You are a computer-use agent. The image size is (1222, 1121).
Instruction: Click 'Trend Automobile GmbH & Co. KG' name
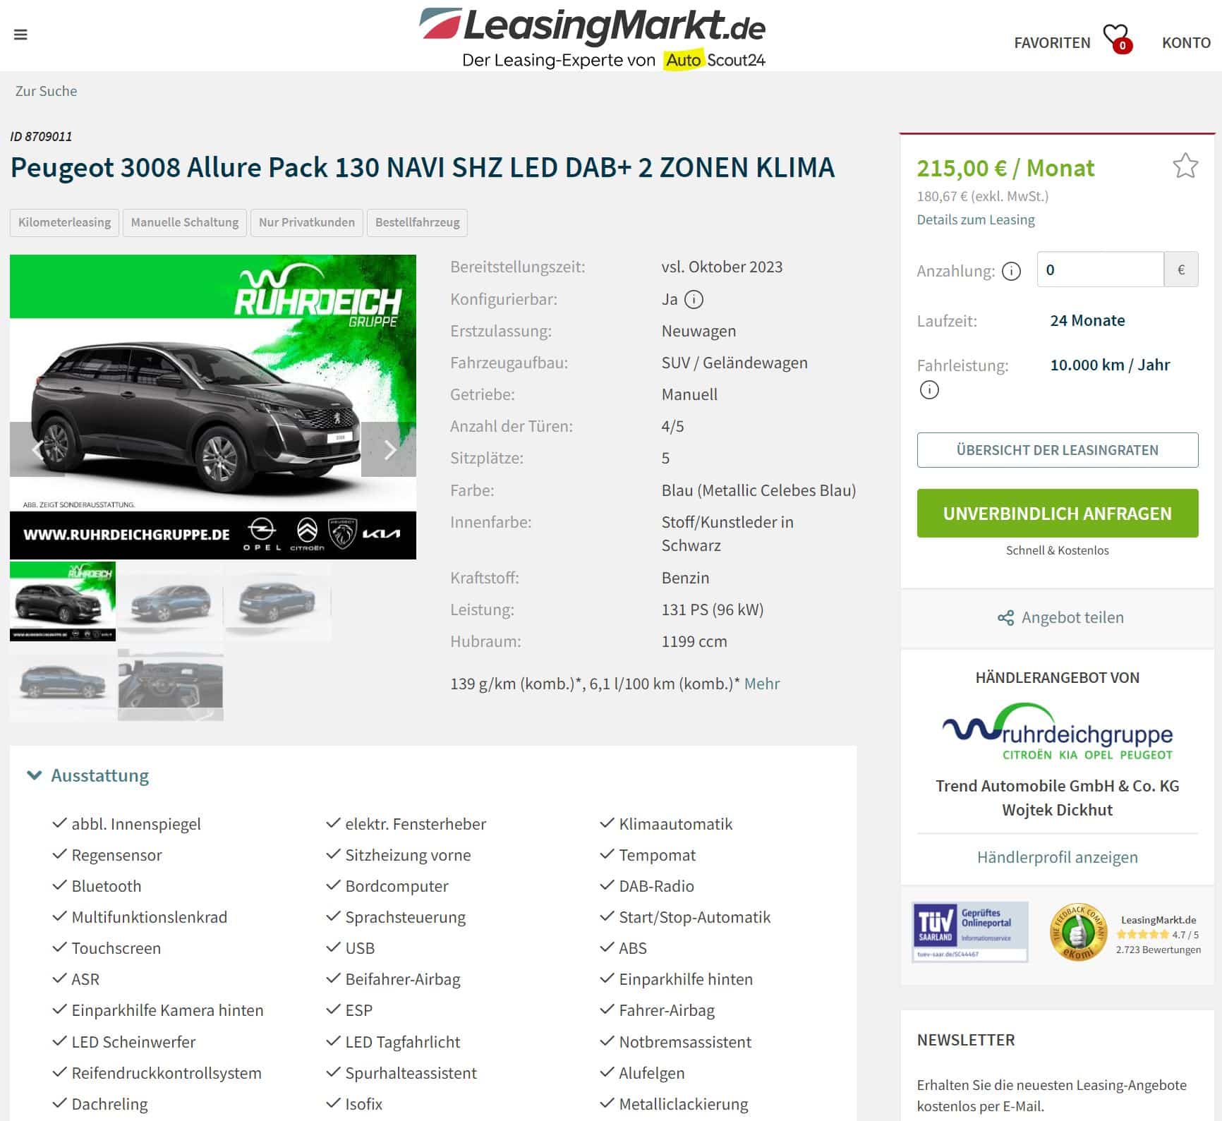click(x=1057, y=786)
